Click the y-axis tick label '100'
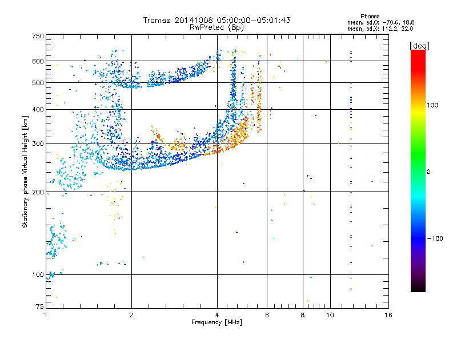This screenshot has width=457, height=343. 38,275
